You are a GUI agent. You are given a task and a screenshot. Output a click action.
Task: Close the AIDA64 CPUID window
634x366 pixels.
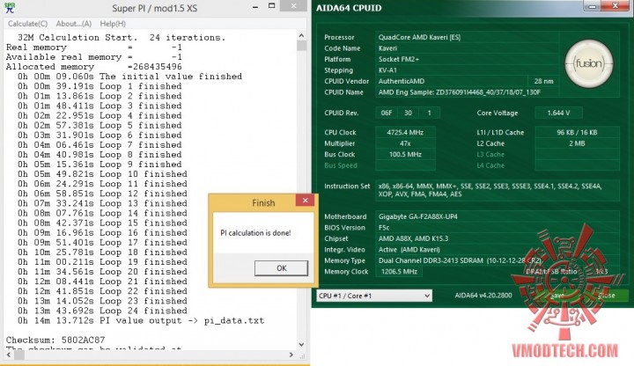pyautogui.click(x=615, y=5)
